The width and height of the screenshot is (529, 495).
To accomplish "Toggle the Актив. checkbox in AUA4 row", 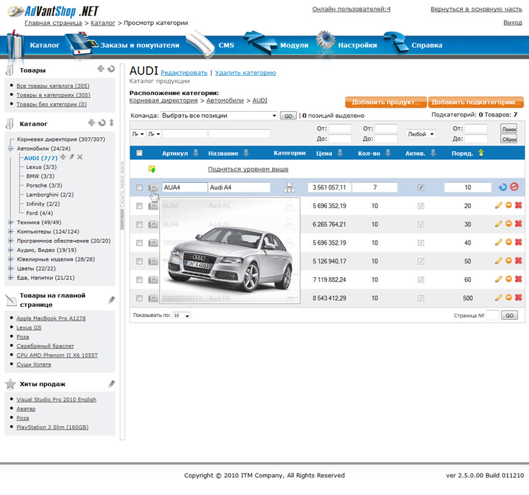I will (x=421, y=188).
